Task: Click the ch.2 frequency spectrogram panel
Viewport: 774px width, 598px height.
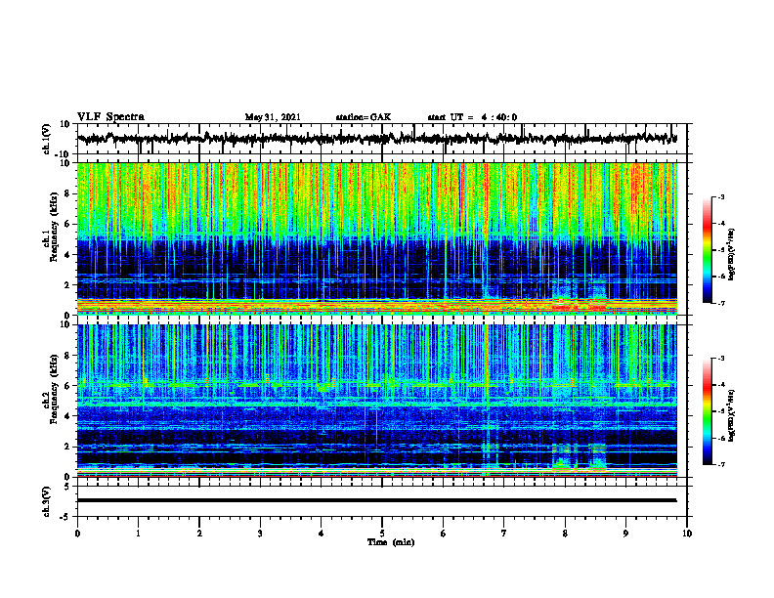Action: (x=377, y=401)
